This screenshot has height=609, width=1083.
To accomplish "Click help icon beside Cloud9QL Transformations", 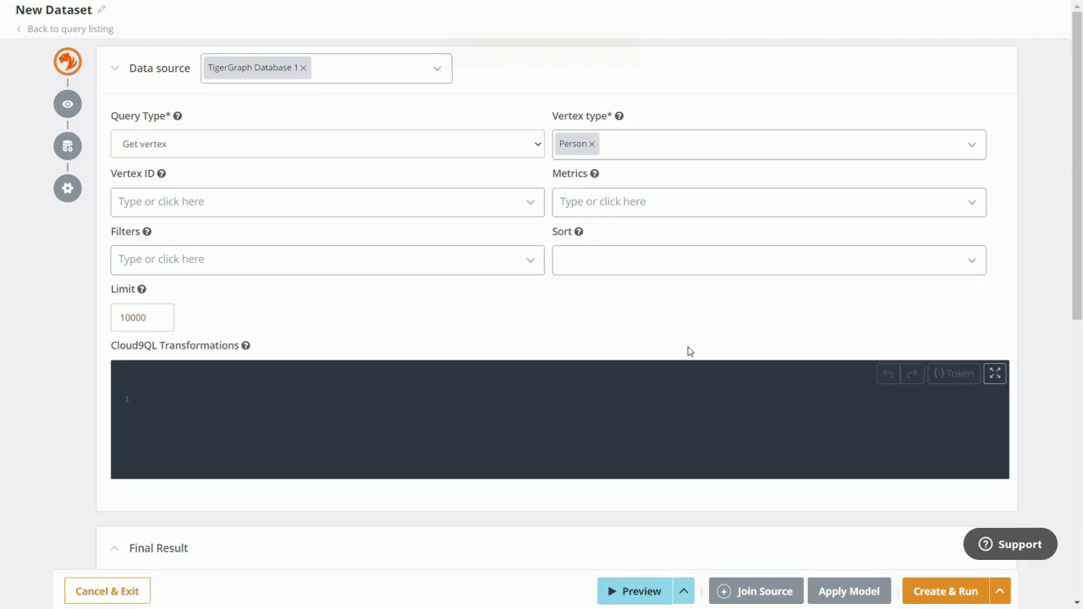I will pyautogui.click(x=245, y=345).
